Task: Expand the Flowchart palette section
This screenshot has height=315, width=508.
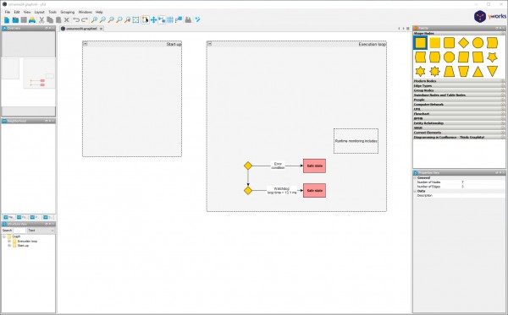Action: click(459, 114)
